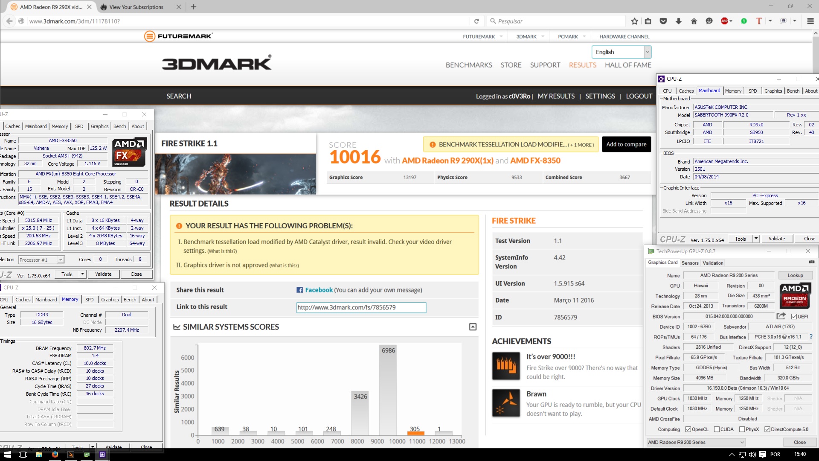Open GPU selection dropdown in GPU-Z
This screenshot has width=819, height=461.
(x=696, y=442)
